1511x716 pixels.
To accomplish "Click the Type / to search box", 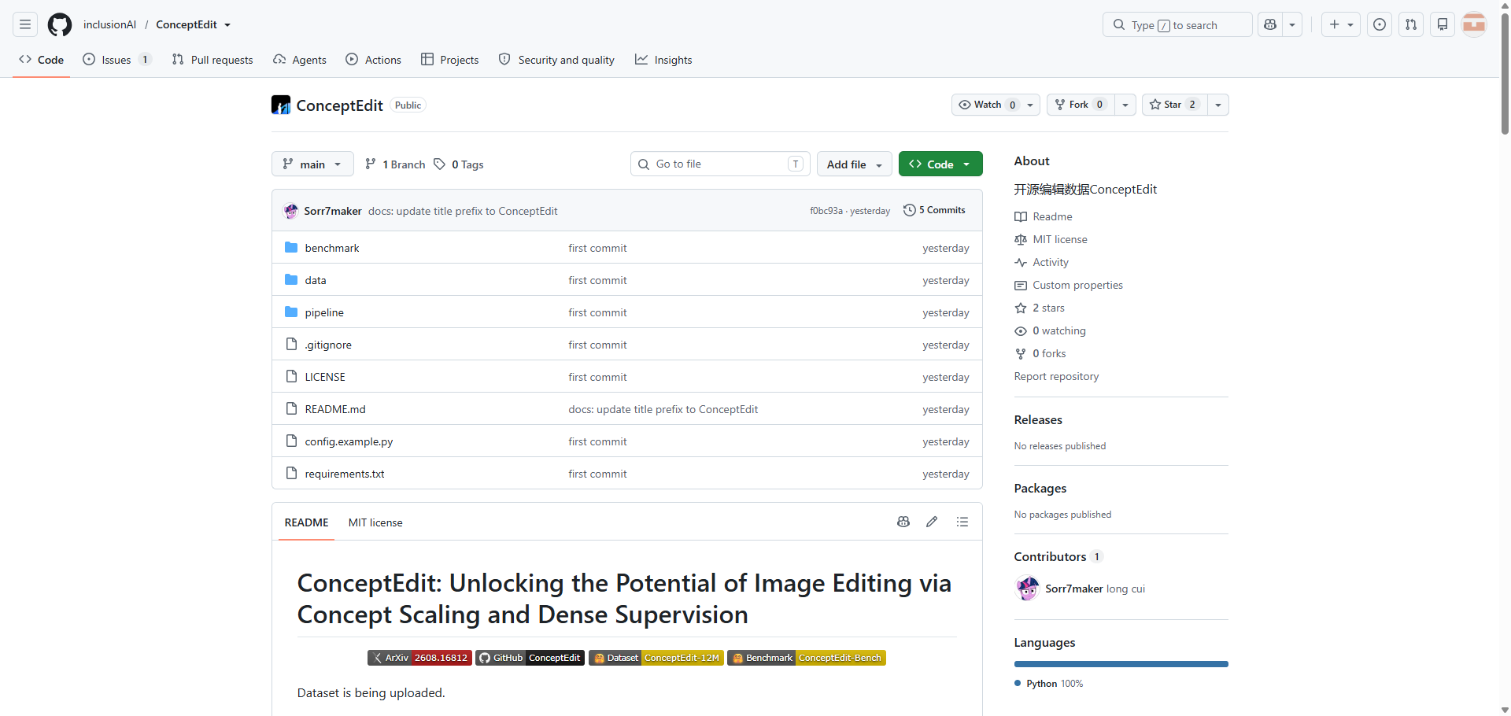I will (x=1177, y=24).
